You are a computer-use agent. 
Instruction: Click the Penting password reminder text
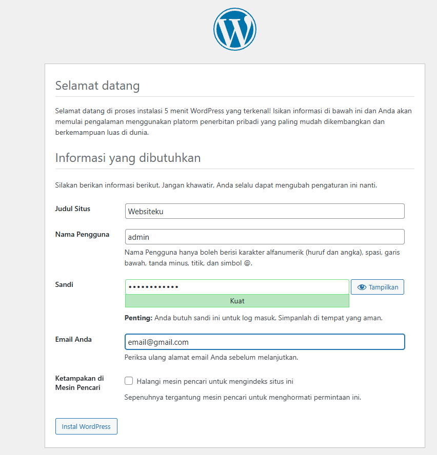(x=253, y=318)
